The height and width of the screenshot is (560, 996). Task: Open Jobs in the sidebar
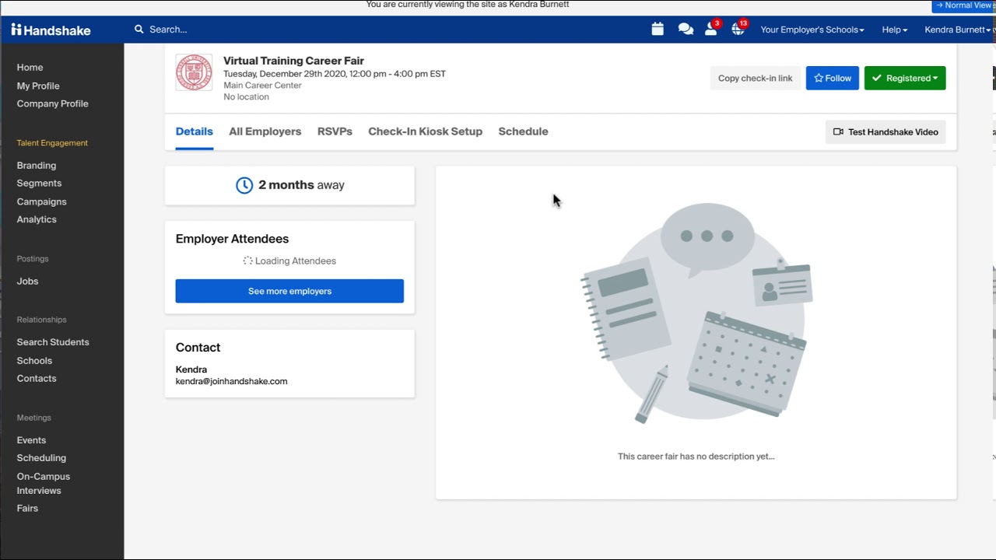point(27,282)
